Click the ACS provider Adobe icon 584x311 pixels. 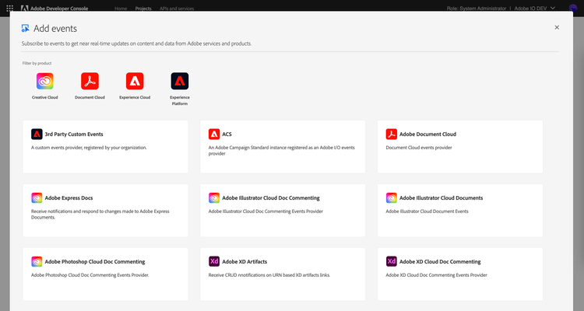[214, 134]
